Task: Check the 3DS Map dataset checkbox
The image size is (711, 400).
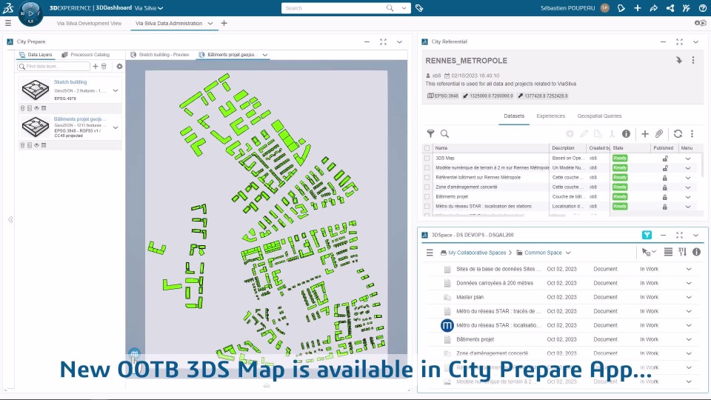Action: click(x=427, y=159)
